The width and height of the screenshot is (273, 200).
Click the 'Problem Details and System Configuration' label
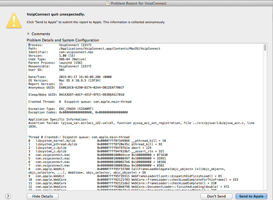tap(63, 40)
